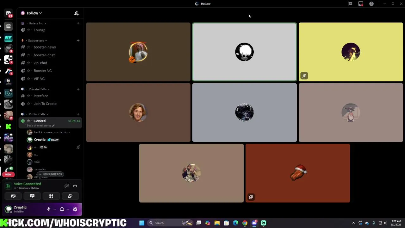405x228 pixels.
Task: Focus the speaking user's gray video tile
Action: coord(244,52)
